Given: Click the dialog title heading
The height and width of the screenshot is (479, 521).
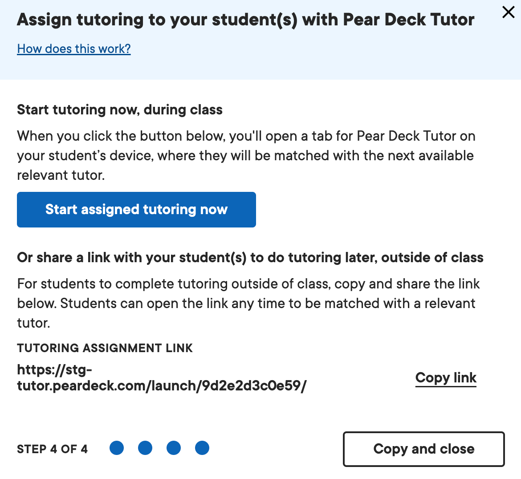Looking at the screenshot, I should 245,20.
